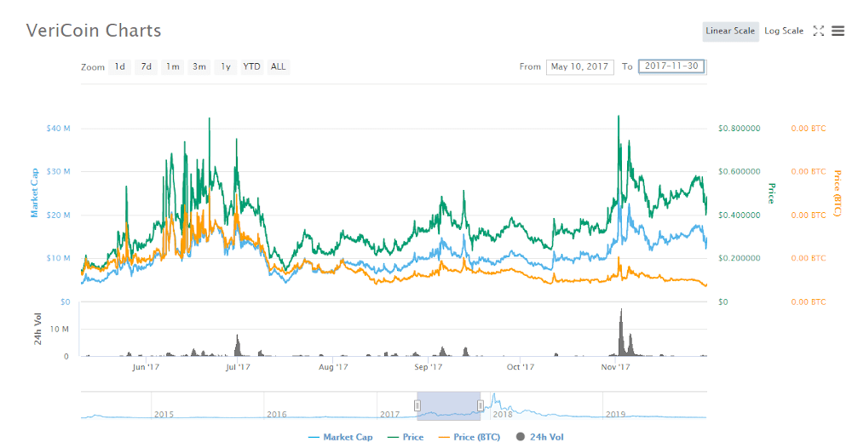
Task: Click the 24h Vol axis title
Action: point(37,329)
